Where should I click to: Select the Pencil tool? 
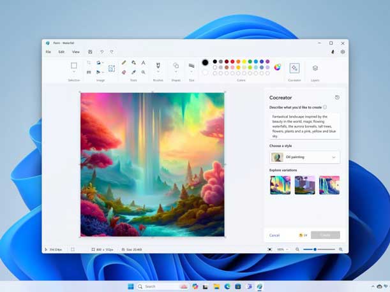(124, 63)
